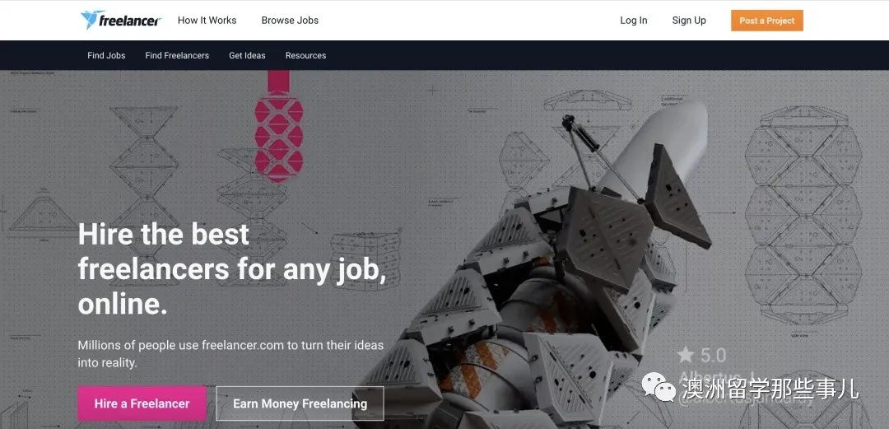Click the Chinese watermark text beside WeChat
This screenshot has height=429, width=889.
point(770,388)
